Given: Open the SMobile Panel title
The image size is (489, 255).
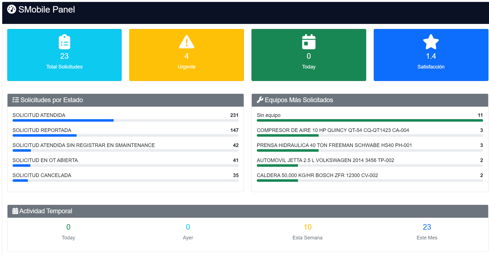Looking at the screenshot, I should click(47, 9).
